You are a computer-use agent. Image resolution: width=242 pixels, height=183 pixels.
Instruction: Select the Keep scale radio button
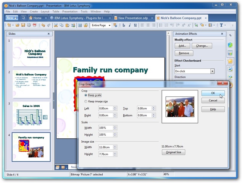click(x=86, y=95)
